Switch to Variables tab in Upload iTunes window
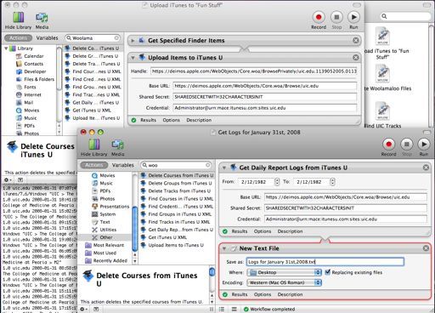The width and height of the screenshot is (435, 313). [47, 38]
